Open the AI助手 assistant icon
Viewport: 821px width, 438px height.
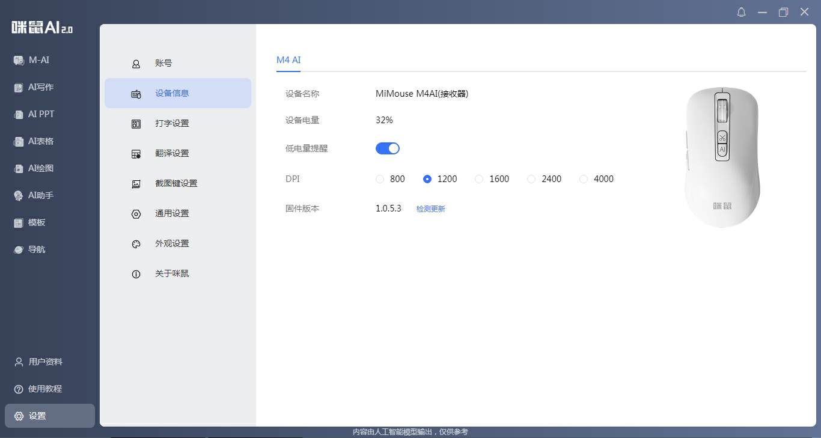[19, 195]
